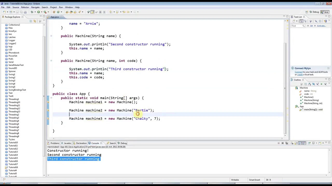
Task: Toggle Focus on Workweek in Task List
Action: (311, 21)
